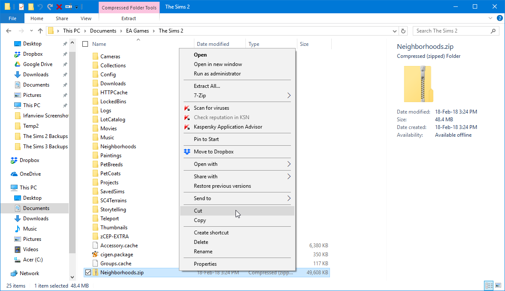
Task: Go up one folder level with the Up arrow
Action: tap(40, 31)
